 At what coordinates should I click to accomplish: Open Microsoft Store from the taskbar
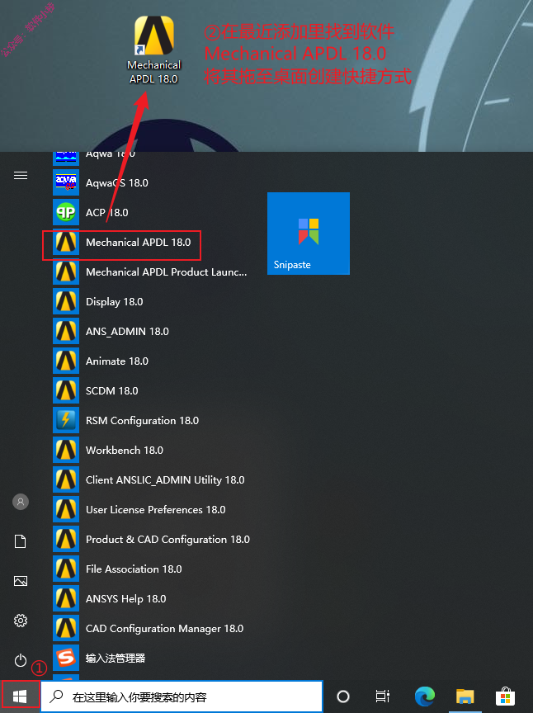click(505, 696)
